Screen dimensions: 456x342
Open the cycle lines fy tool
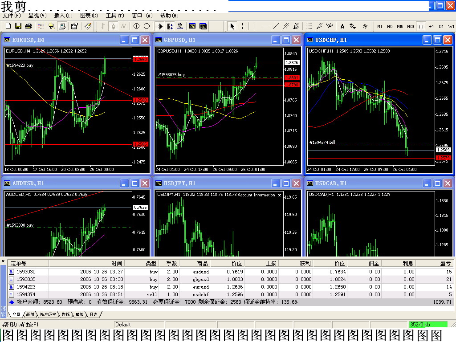coord(365,26)
